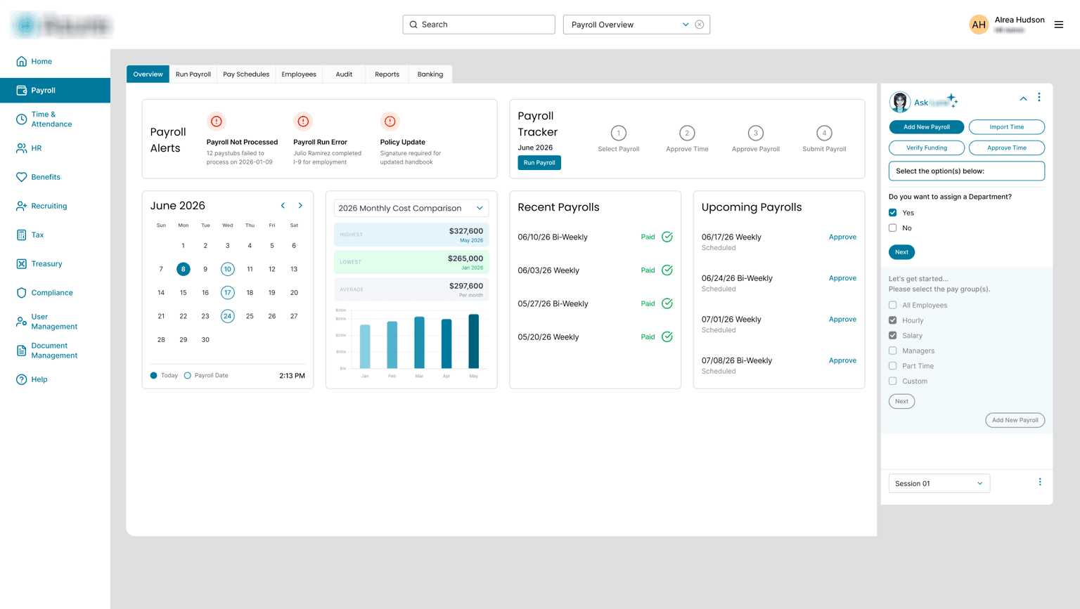This screenshot has width=1080, height=609.
Task: Collapse the Ask assistant panel chevron
Action: (x=1023, y=99)
